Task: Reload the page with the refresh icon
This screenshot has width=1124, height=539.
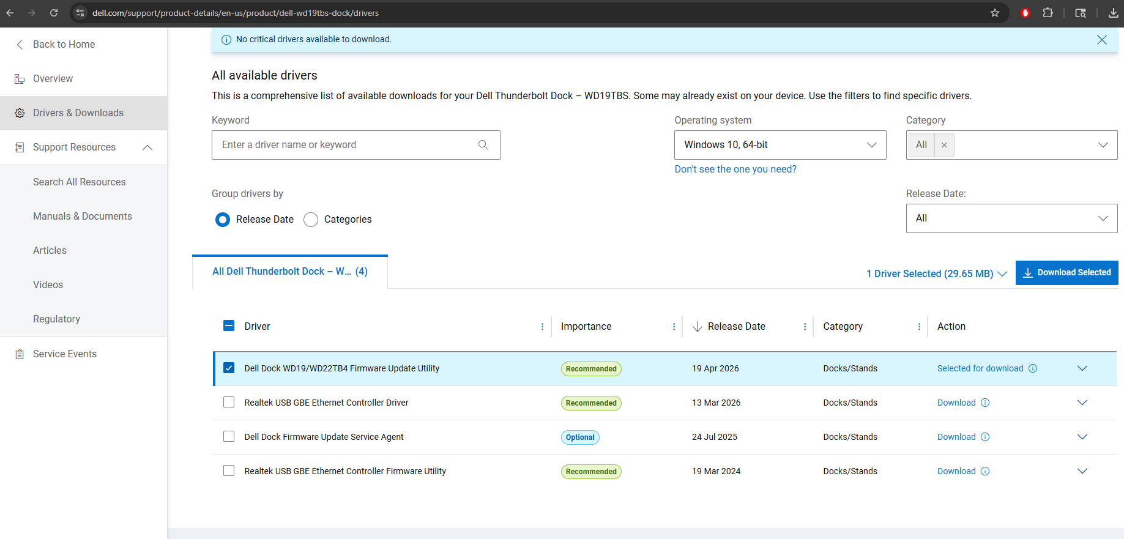Action: [54, 13]
